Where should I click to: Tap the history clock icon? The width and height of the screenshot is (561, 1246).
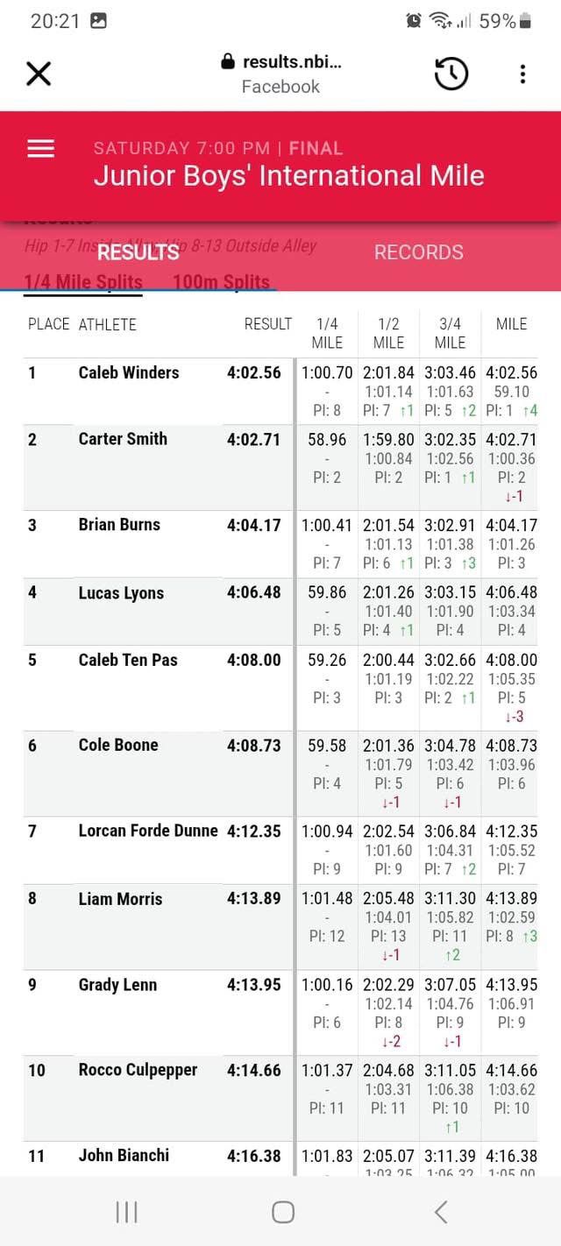click(x=451, y=74)
